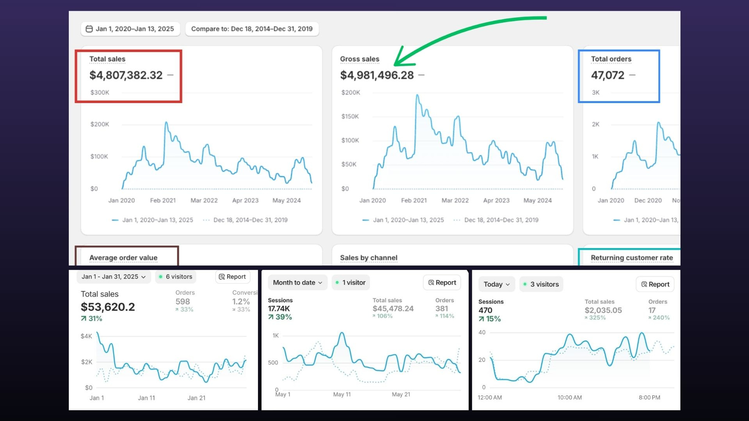The width and height of the screenshot is (749, 421).
Task: Open the Returning customer rate card title
Action: tap(632, 258)
